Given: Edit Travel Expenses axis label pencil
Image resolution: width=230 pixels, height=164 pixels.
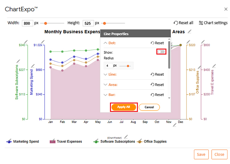Looking at the screenshot, I should 214,66.
